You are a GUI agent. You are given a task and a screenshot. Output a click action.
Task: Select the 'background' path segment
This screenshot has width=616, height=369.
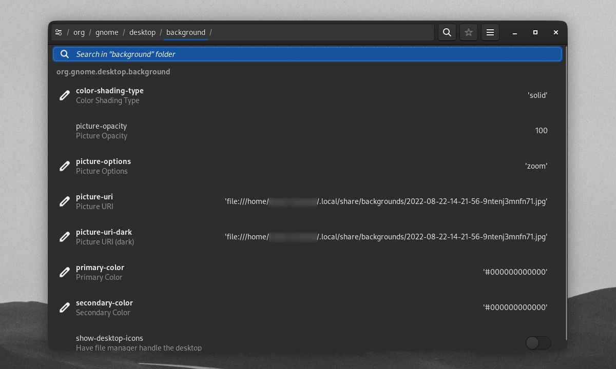pyautogui.click(x=186, y=32)
